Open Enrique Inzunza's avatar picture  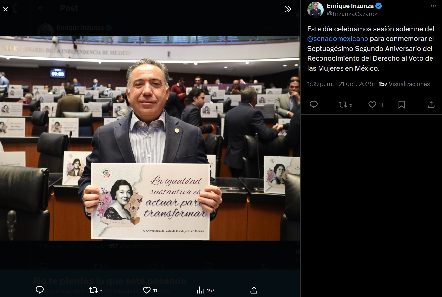pyautogui.click(x=316, y=10)
